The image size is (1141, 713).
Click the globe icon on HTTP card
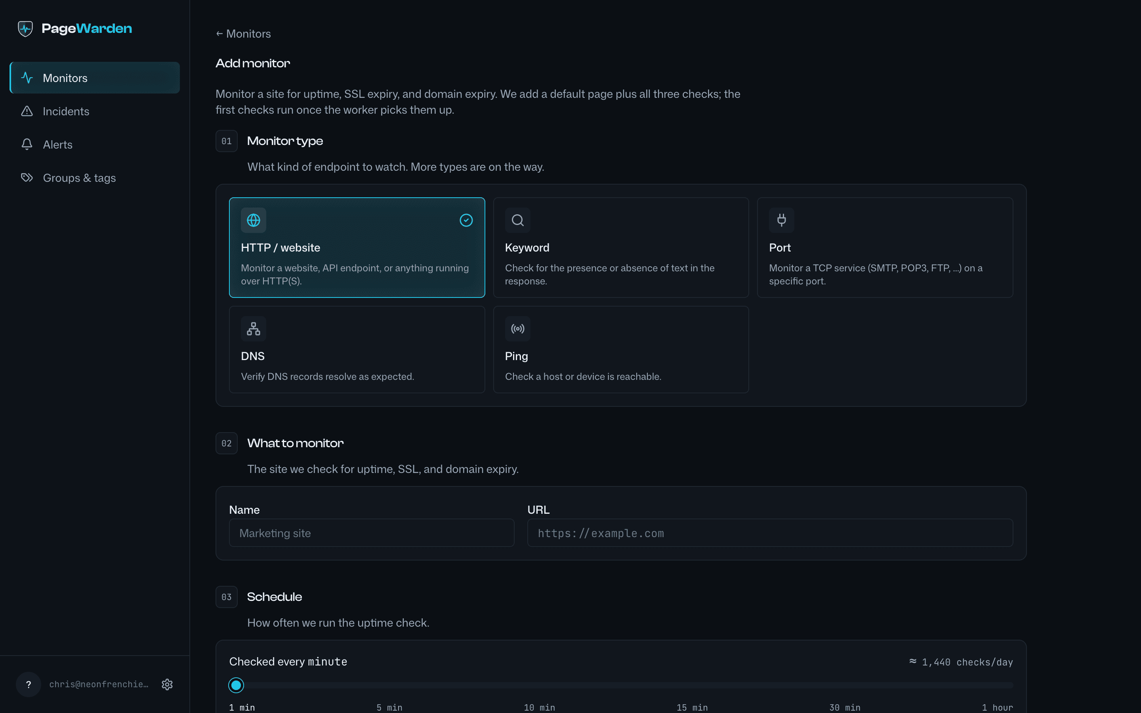point(254,220)
